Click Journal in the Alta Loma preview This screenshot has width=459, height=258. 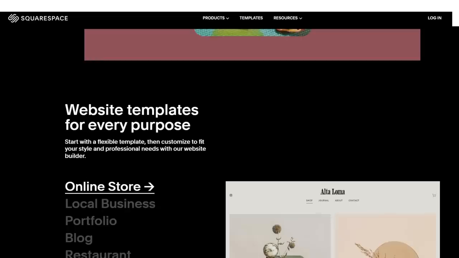[323, 201]
